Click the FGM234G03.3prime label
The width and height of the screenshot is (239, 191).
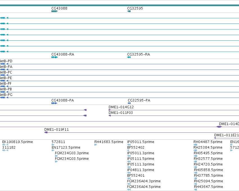pyautogui.click(x=72, y=153)
